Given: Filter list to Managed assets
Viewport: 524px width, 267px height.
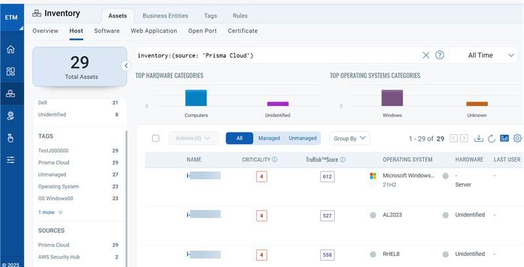Looking at the screenshot, I should [269, 138].
